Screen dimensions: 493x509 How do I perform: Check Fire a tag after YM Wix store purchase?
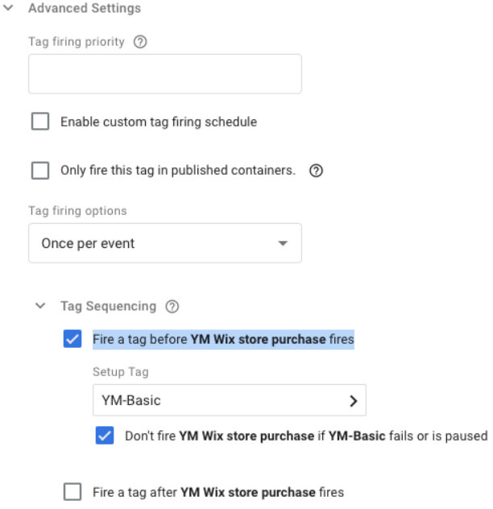(x=72, y=492)
